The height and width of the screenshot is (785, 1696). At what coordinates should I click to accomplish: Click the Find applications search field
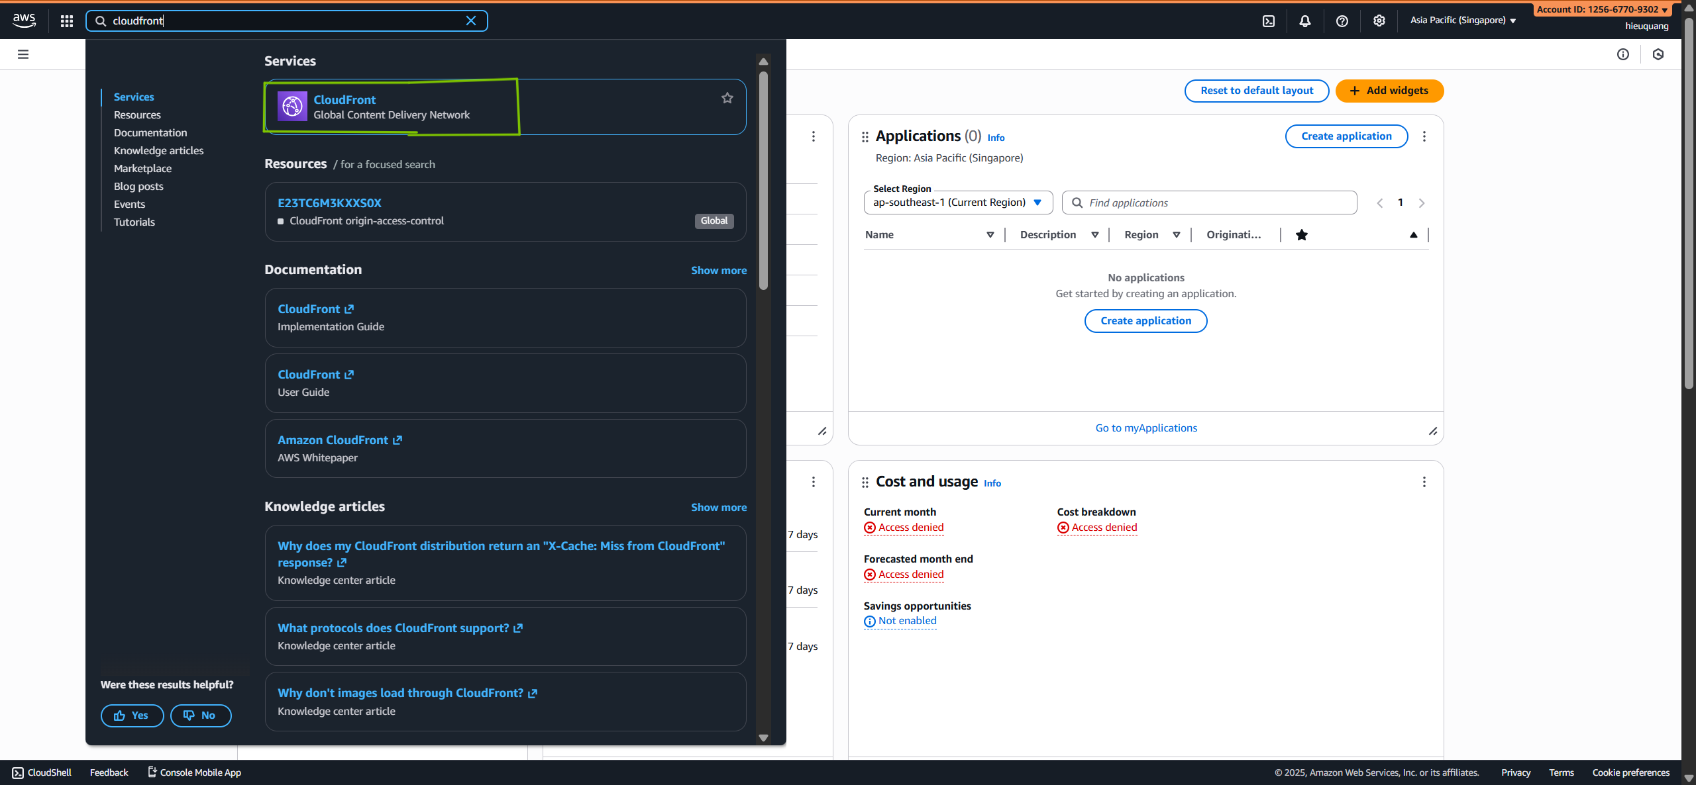coord(1209,203)
